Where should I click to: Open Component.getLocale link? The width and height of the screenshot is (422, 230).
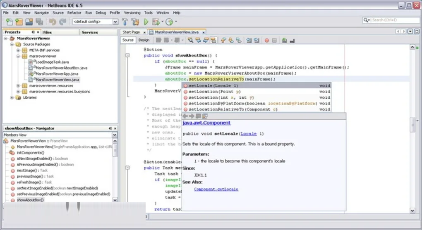tap(216, 189)
